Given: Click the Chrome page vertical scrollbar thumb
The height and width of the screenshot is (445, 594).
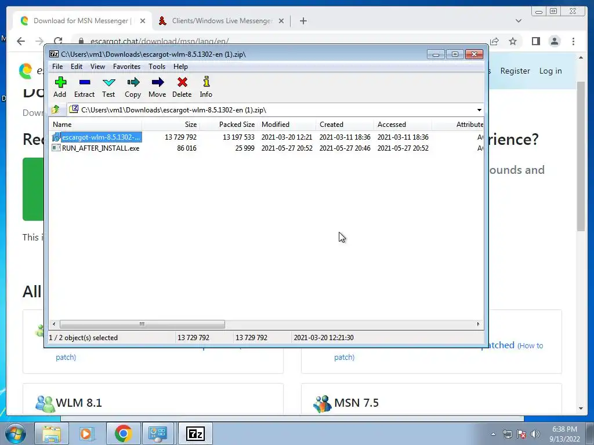Looking at the screenshot, I should [x=581, y=156].
